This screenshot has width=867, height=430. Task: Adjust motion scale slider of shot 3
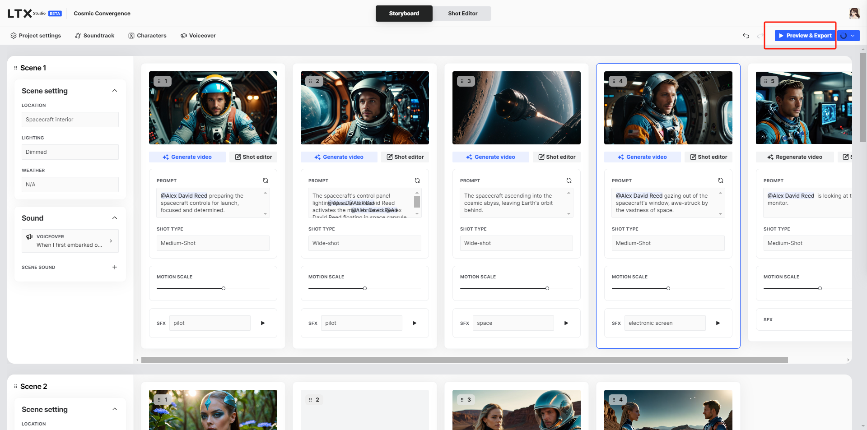547,288
